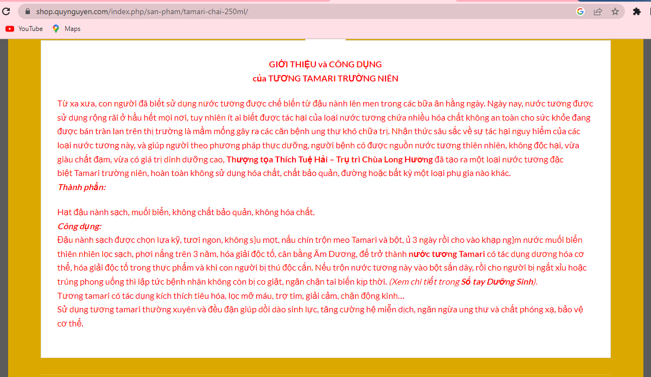Click the 'Công dụng:' section label

[79, 226]
